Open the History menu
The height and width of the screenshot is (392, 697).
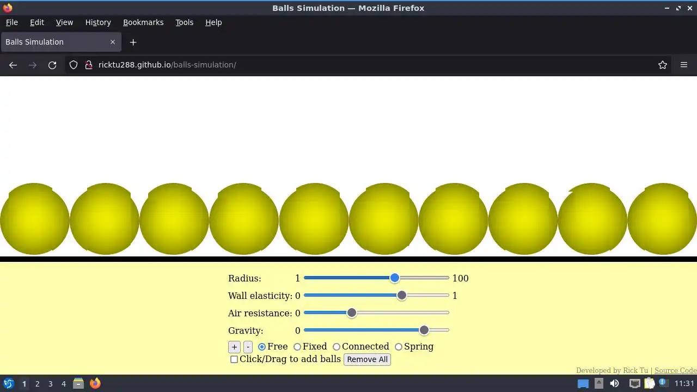[98, 22]
